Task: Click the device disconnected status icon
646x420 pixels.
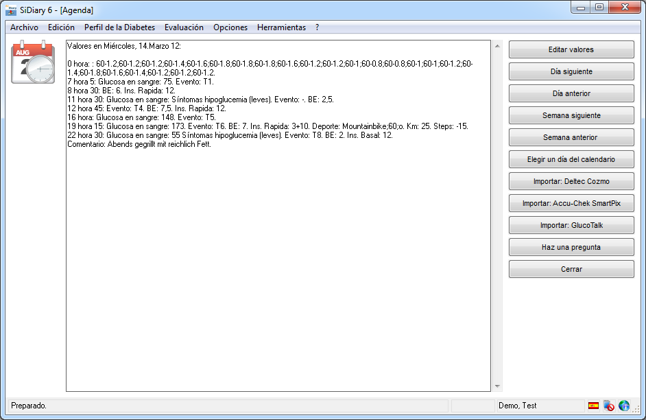Action: click(608, 406)
